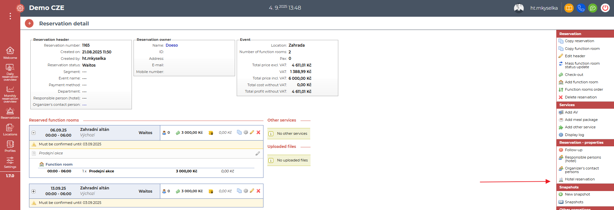Open Settings in the sidebar
614x210 pixels.
(10, 163)
